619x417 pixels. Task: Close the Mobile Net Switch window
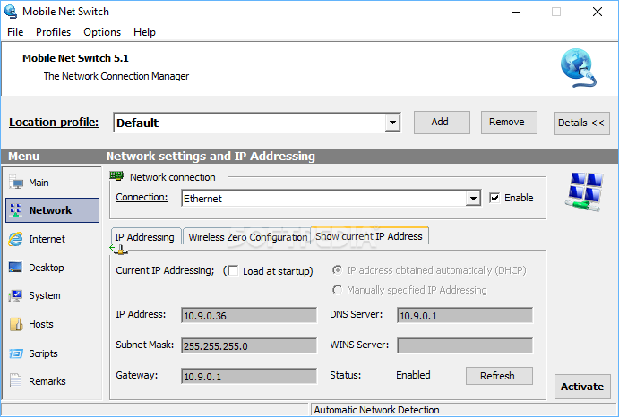point(598,12)
